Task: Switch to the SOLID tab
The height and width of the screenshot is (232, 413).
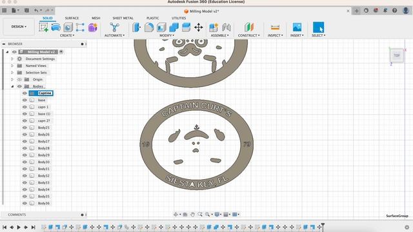Action: 47,18
